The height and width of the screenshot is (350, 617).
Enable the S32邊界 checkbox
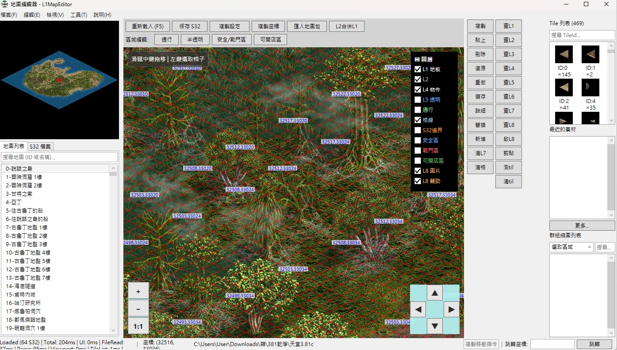tap(418, 130)
